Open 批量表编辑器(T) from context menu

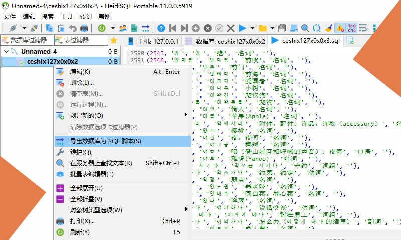coord(123,174)
